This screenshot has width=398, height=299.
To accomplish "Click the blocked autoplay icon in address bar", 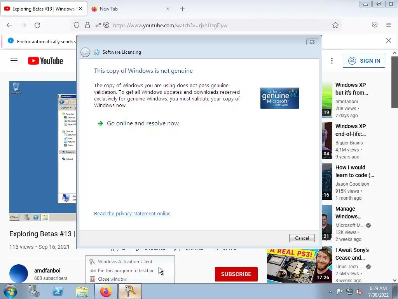I will point(106,25).
